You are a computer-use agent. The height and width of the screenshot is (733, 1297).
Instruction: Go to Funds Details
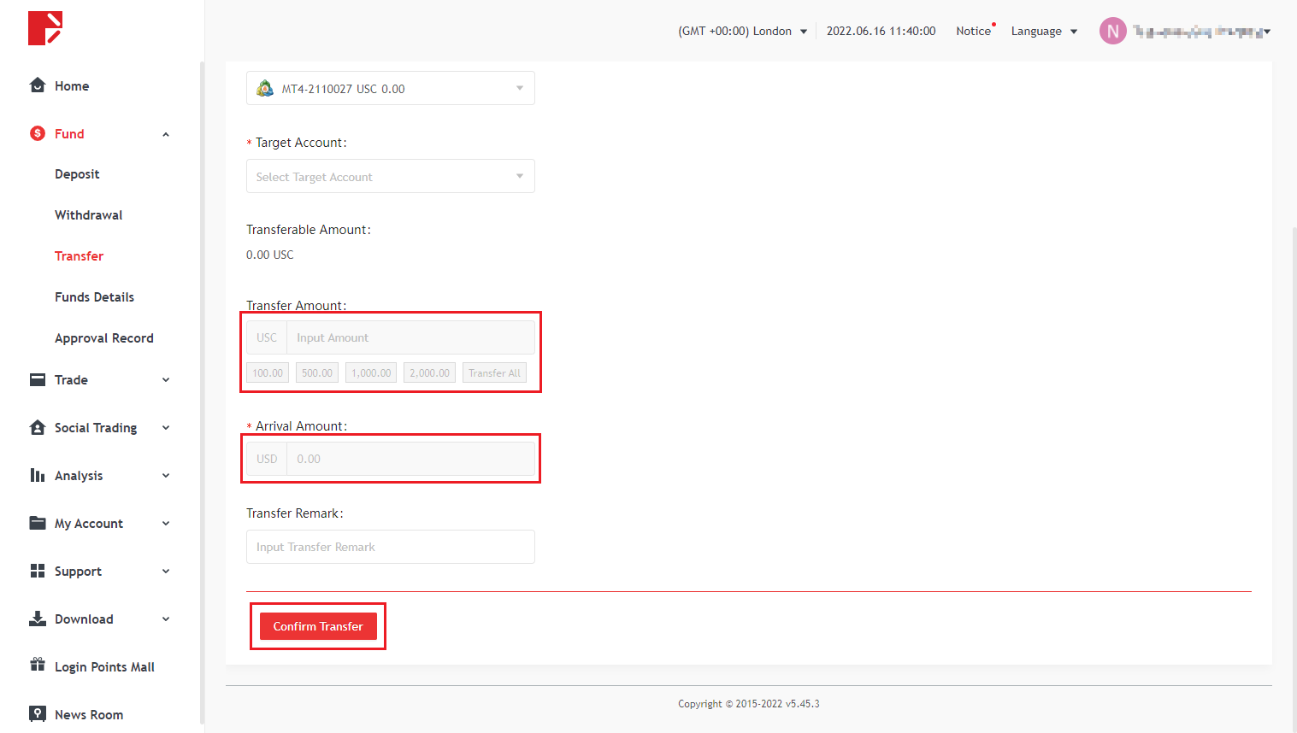(x=94, y=297)
